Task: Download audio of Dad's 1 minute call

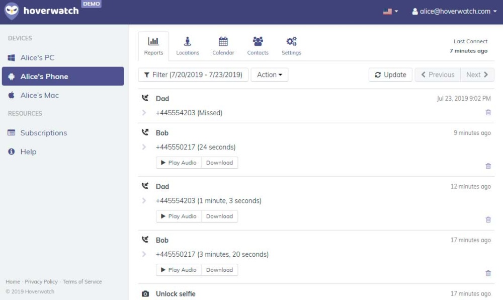Action: click(x=219, y=216)
